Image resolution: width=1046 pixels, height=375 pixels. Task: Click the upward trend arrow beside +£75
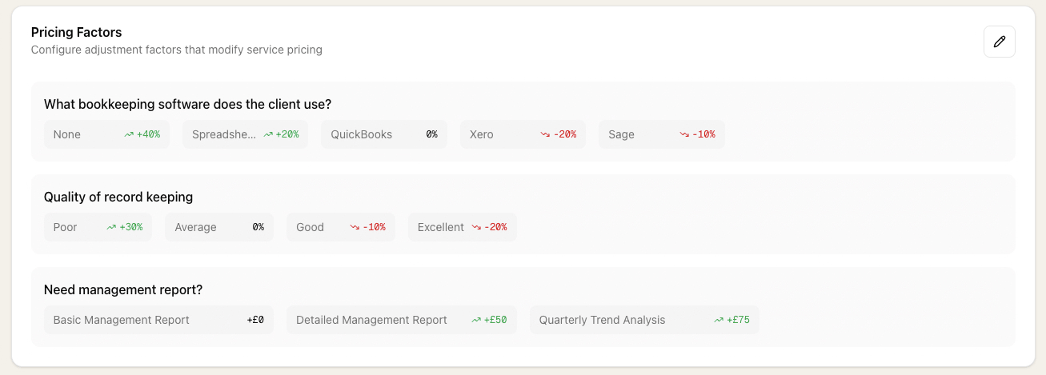pos(719,320)
